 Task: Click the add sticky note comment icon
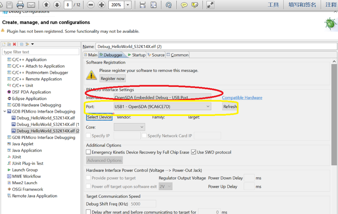point(184,5)
